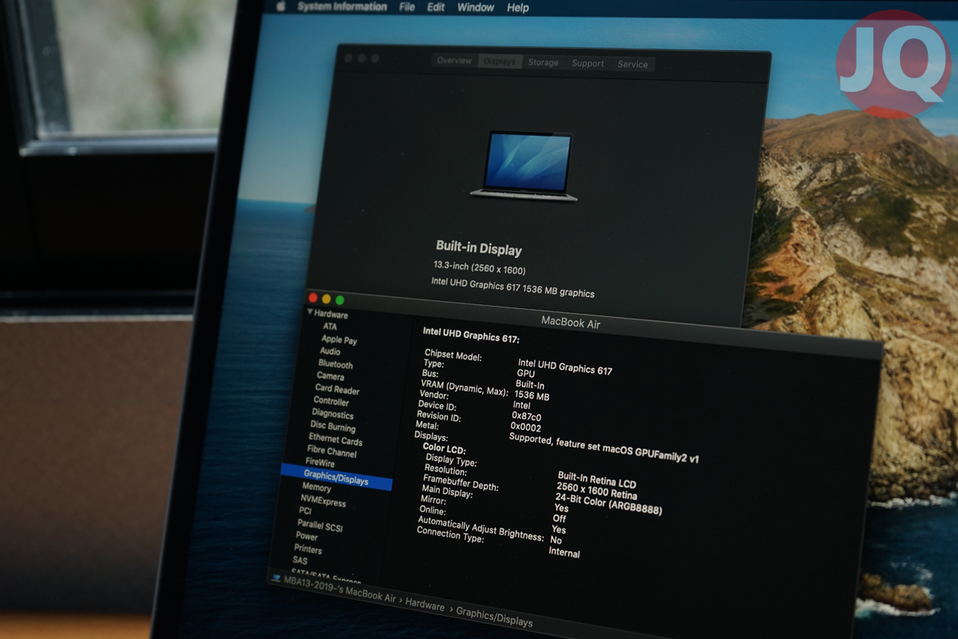Open the File menu
This screenshot has height=639, width=958.
tap(407, 7)
